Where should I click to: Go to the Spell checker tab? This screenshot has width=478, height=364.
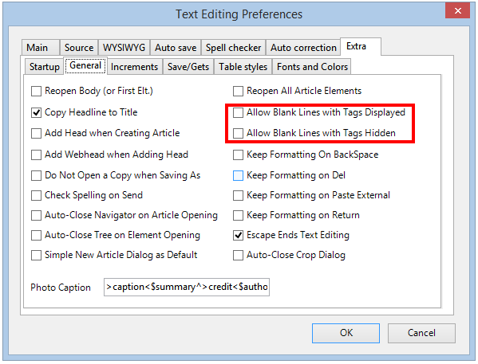click(x=233, y=48)
